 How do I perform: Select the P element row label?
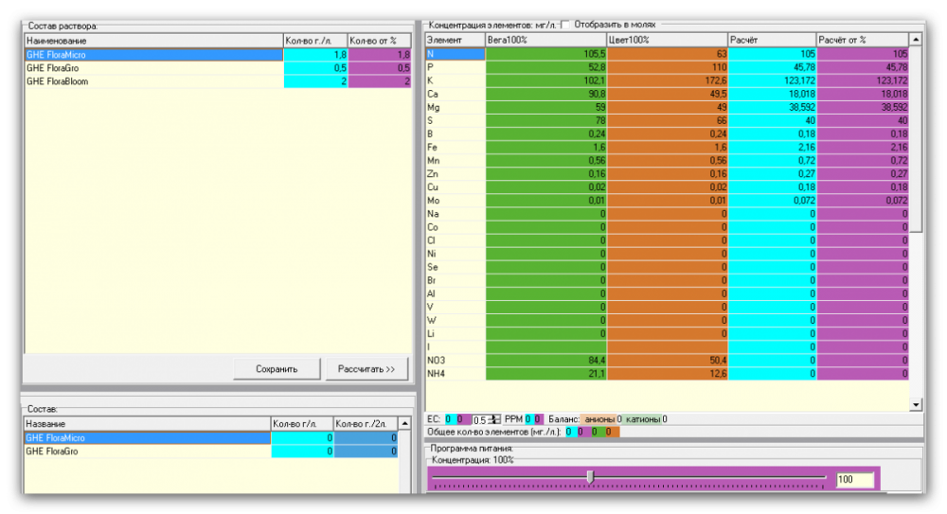(x=456, y=67)
